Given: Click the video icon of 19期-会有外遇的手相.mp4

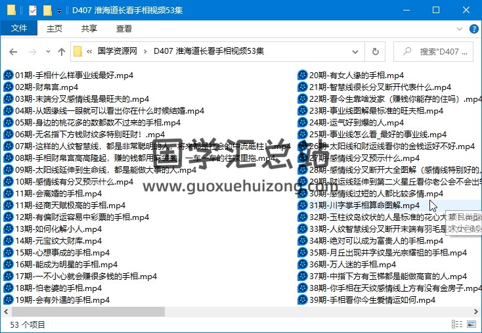Looking at the screenshot, I should click(x=9, y=300).
